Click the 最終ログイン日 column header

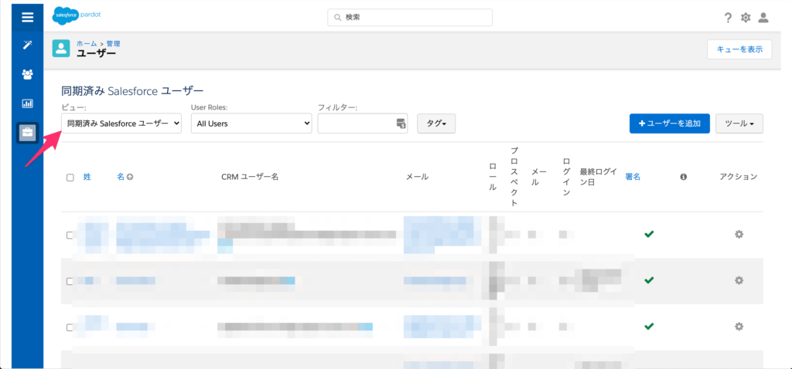[x=599, y=177]
